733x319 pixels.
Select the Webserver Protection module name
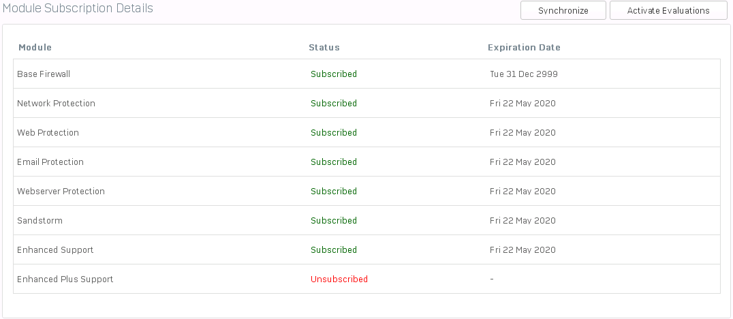tap(61, 192)
